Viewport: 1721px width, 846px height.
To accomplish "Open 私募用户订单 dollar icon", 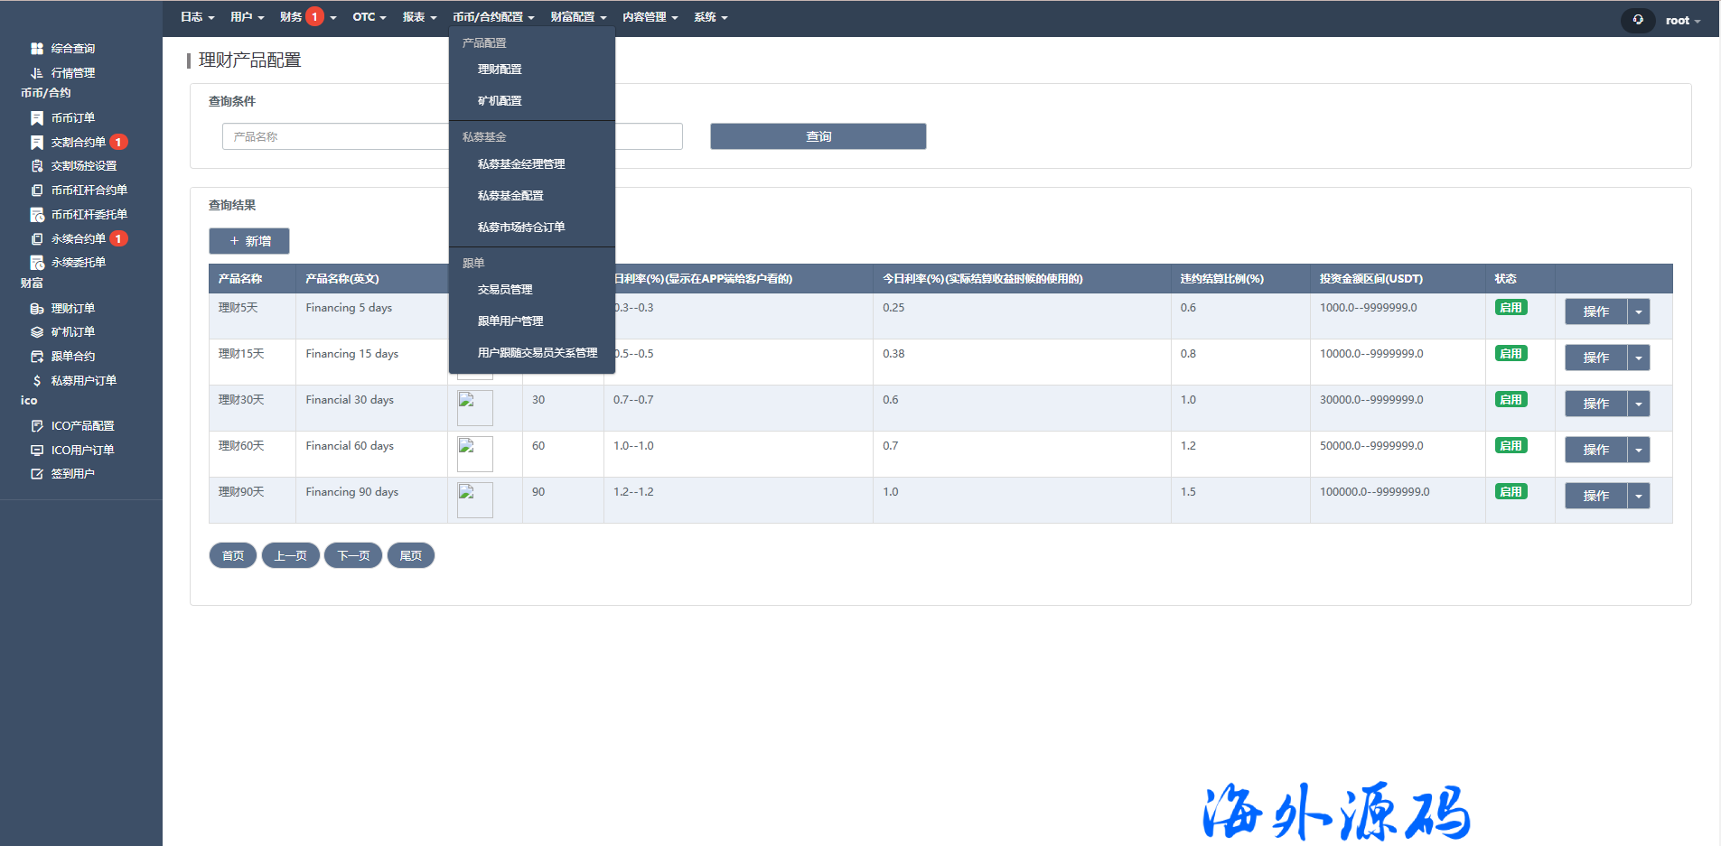I will tap(37, 381).
